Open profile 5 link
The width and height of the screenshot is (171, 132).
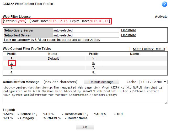[94, 58]
